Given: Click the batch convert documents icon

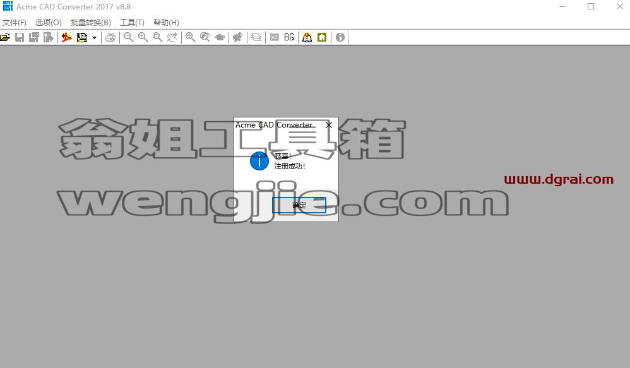Looking at the screenshot, I should [82, 37].
